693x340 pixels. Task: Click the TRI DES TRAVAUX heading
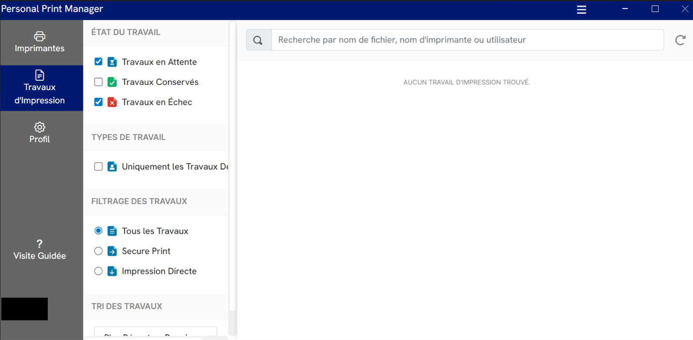tap(127, 306)
